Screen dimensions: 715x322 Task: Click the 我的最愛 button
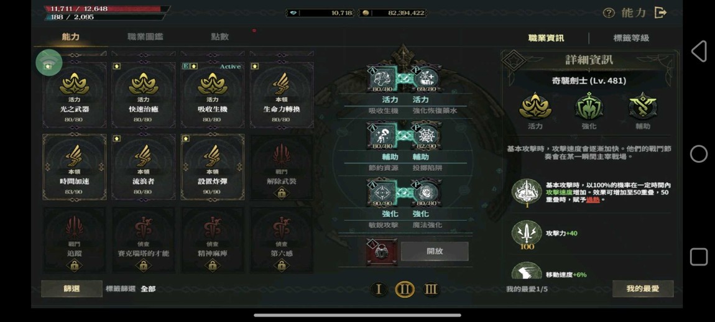[643, 288]
